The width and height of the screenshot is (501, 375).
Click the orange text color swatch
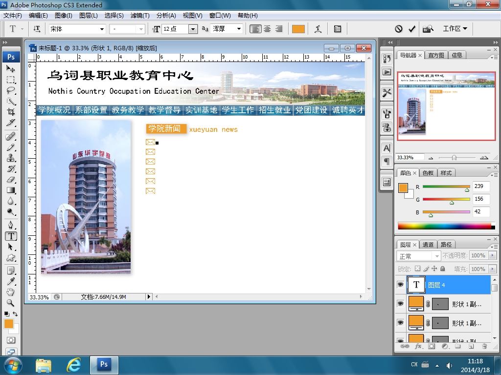tap(298, 29)
